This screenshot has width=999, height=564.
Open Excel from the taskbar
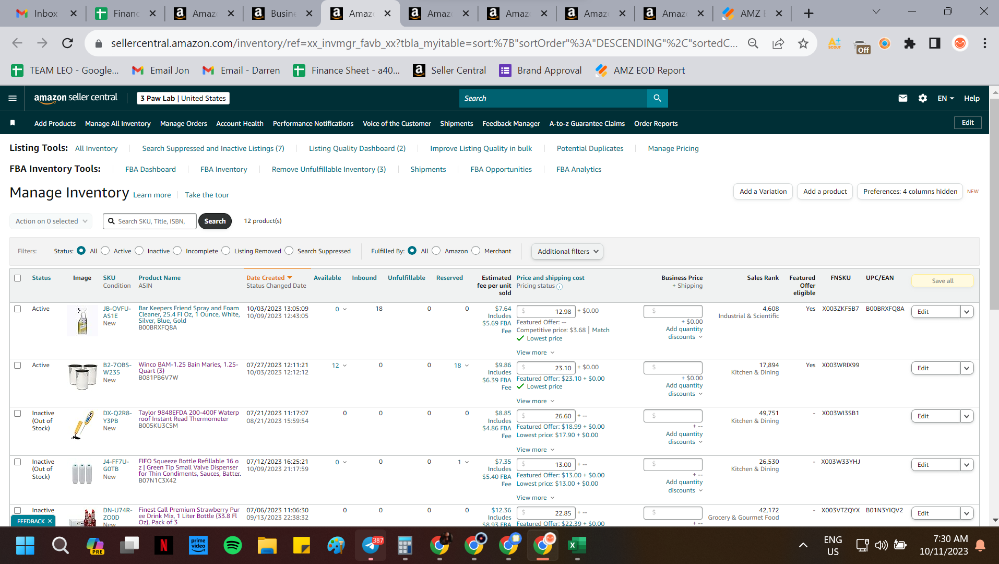click(577, 546)
